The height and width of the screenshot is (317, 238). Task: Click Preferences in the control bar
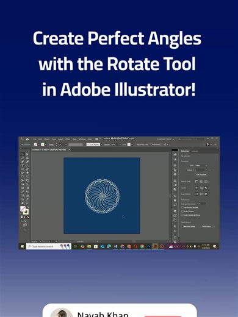(156, 144)
